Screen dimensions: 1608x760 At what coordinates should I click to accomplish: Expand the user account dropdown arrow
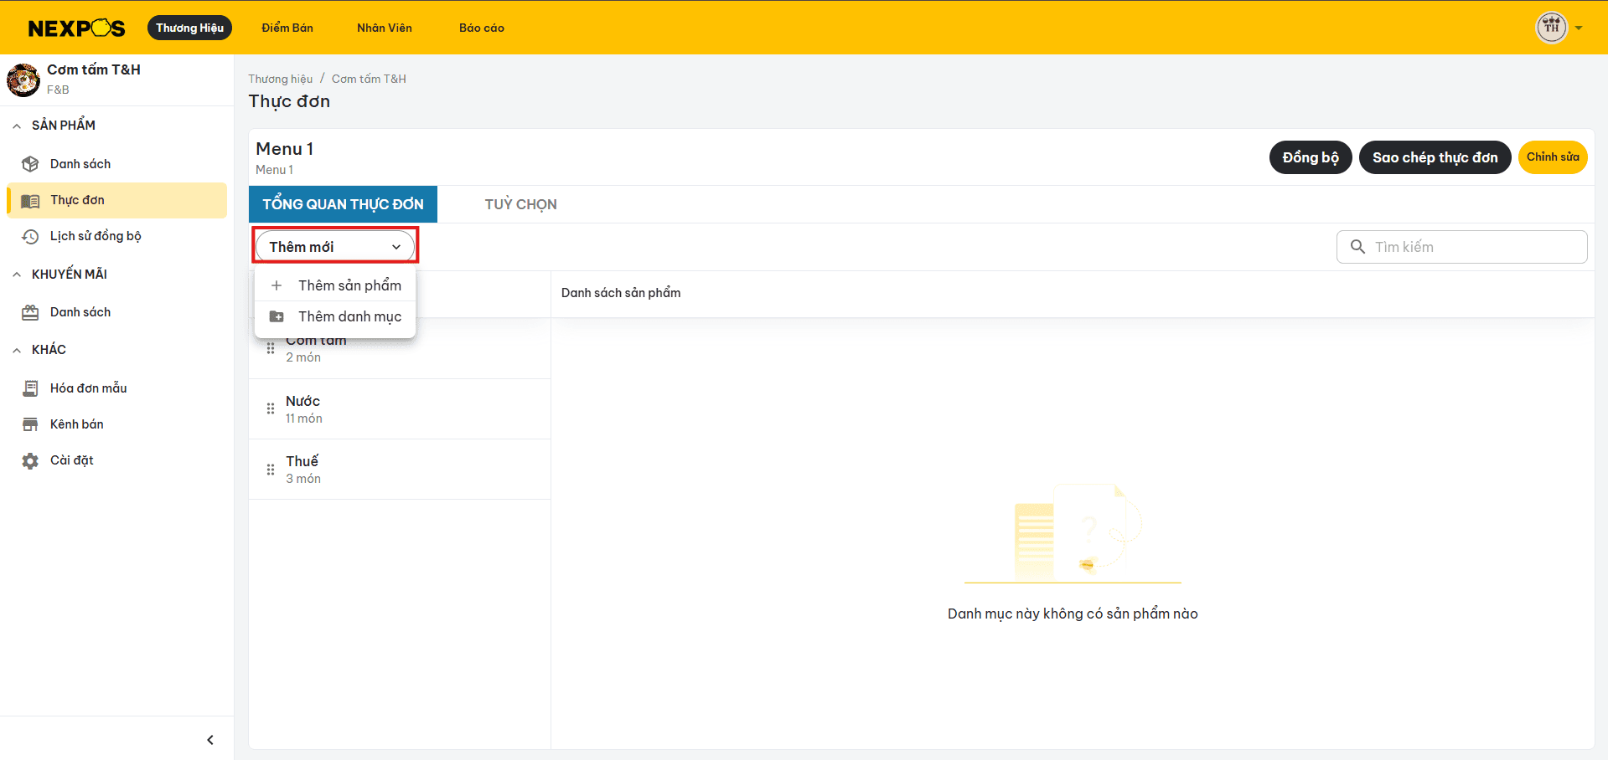tap(1579, 28)
